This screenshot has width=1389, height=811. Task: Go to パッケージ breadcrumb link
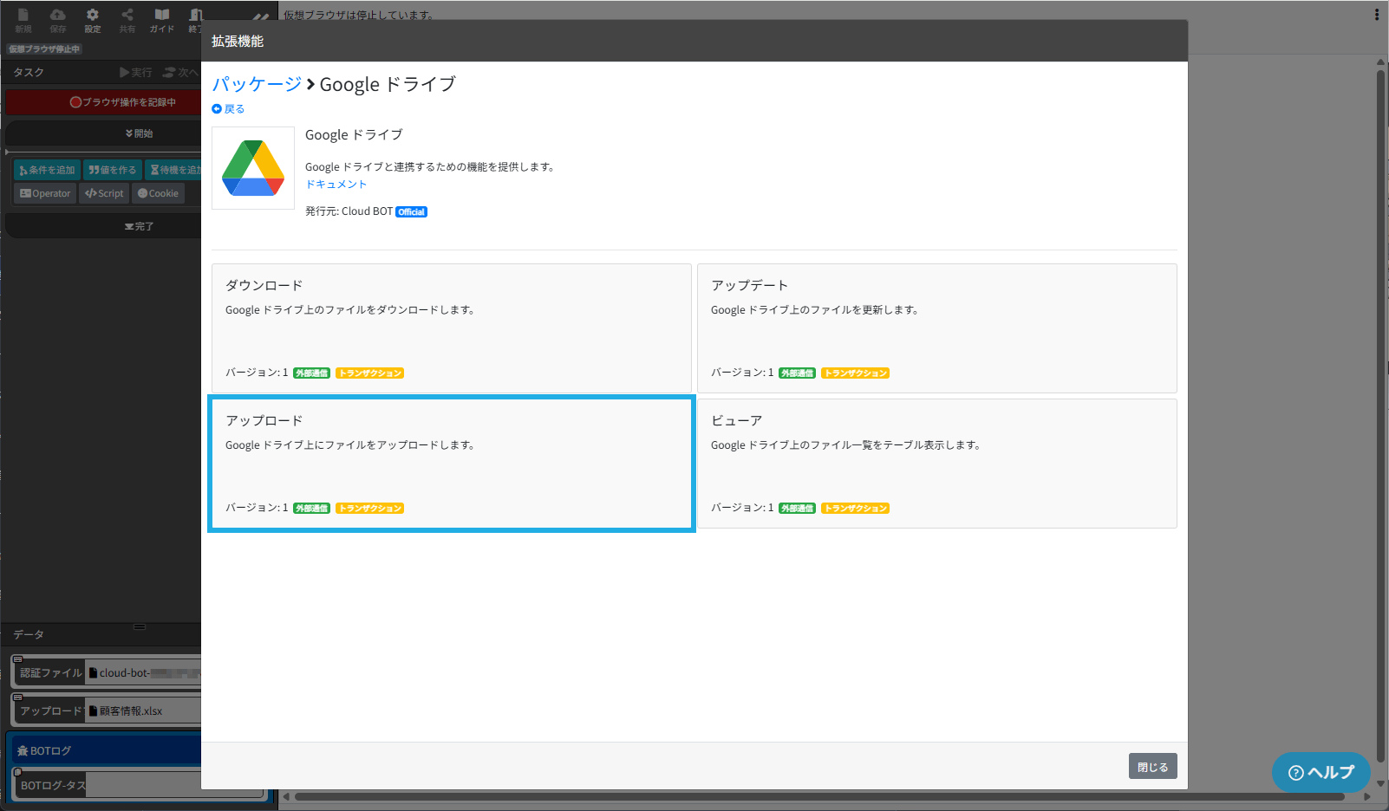point(257,84)
